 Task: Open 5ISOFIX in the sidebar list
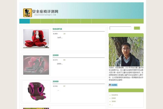click(115, 95)
